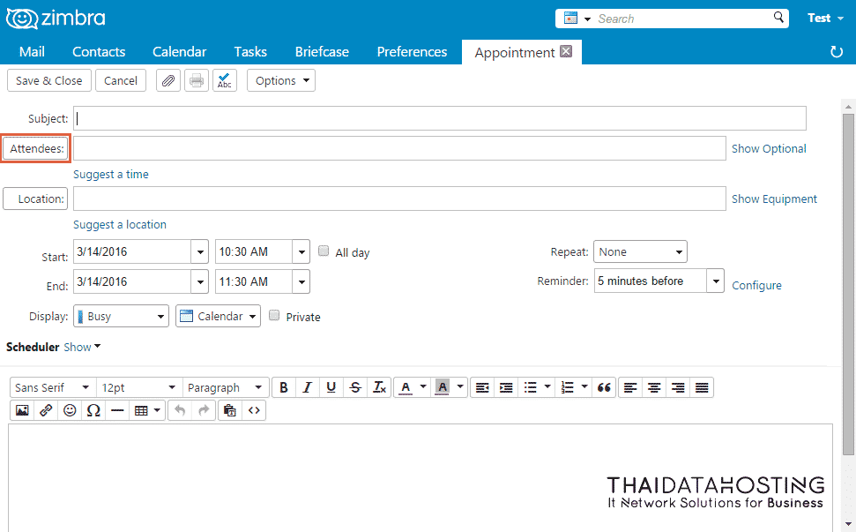Mark the appointment as Private
Viewport: 856px width, 532px height.
274,316
